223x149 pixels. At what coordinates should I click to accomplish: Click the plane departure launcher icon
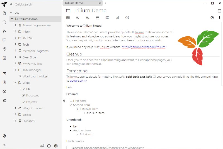4,100
